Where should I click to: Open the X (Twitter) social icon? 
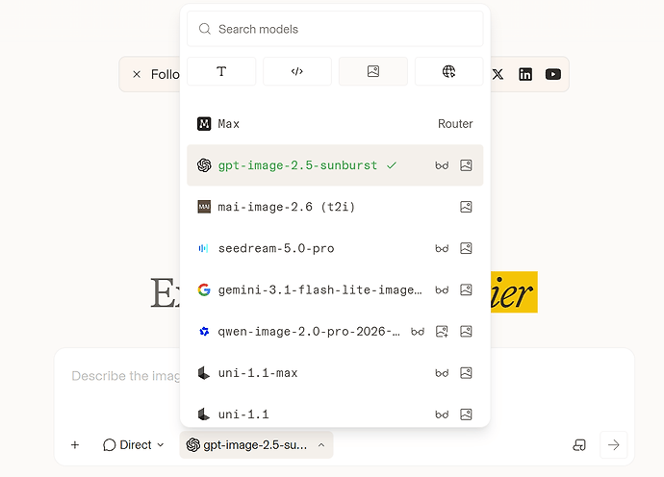click(498, 74)
